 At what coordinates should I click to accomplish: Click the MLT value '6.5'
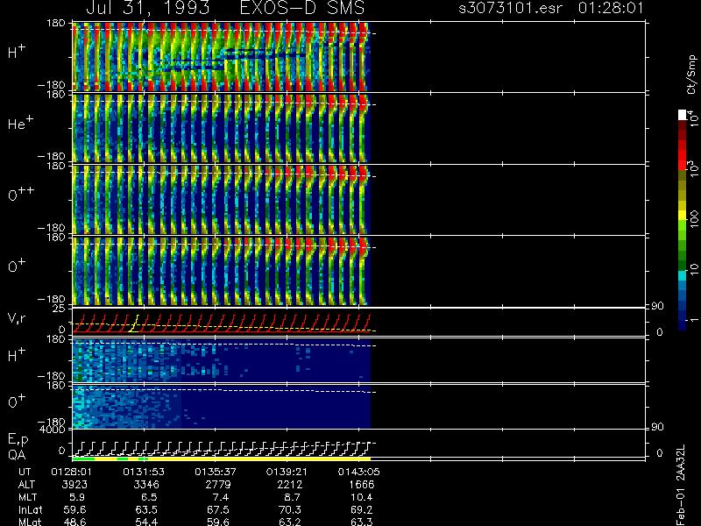tap(148, 497)
